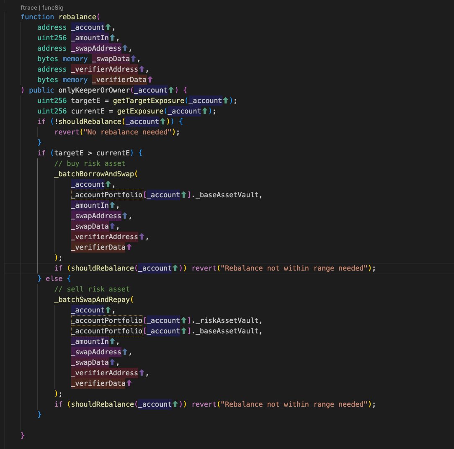Click the getTargetExposure function call
This screenshot has height=449, width=454.
pyautogui.click(x=149, y=101)
